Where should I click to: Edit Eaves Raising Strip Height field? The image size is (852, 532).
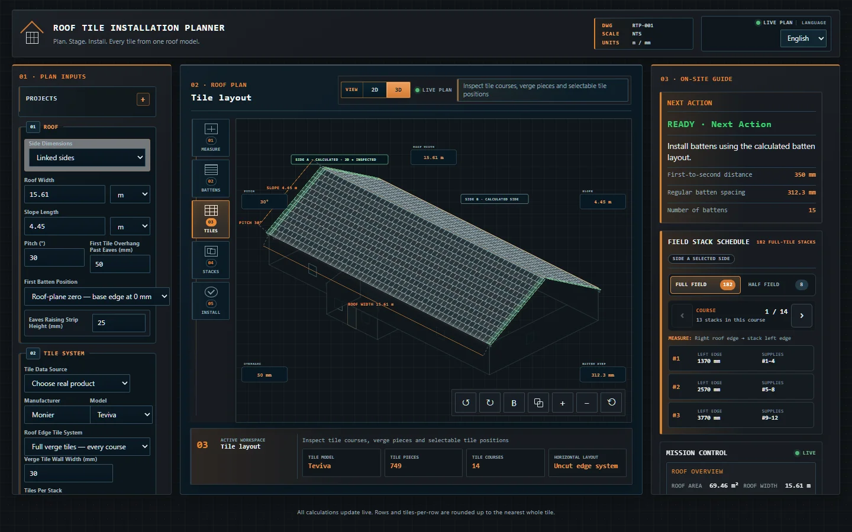pyautogui.click(x=119, y=323)
